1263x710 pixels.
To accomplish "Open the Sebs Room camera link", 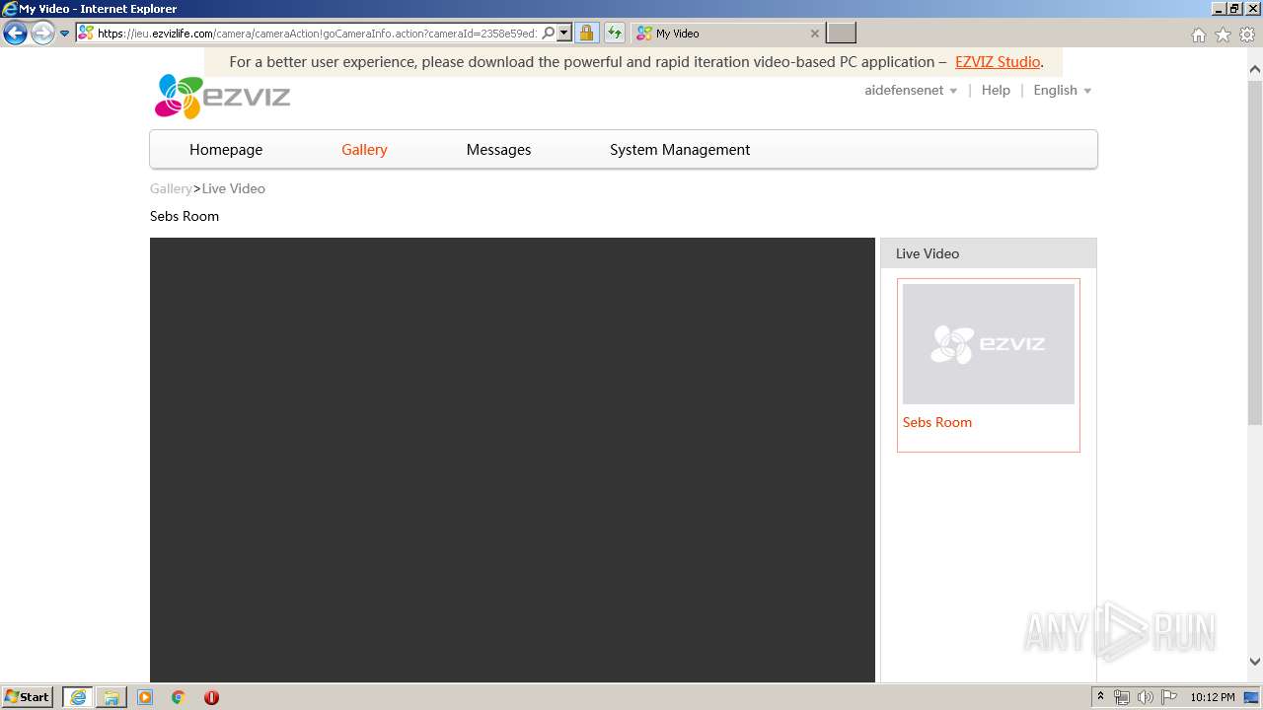I will coord(937,422).
